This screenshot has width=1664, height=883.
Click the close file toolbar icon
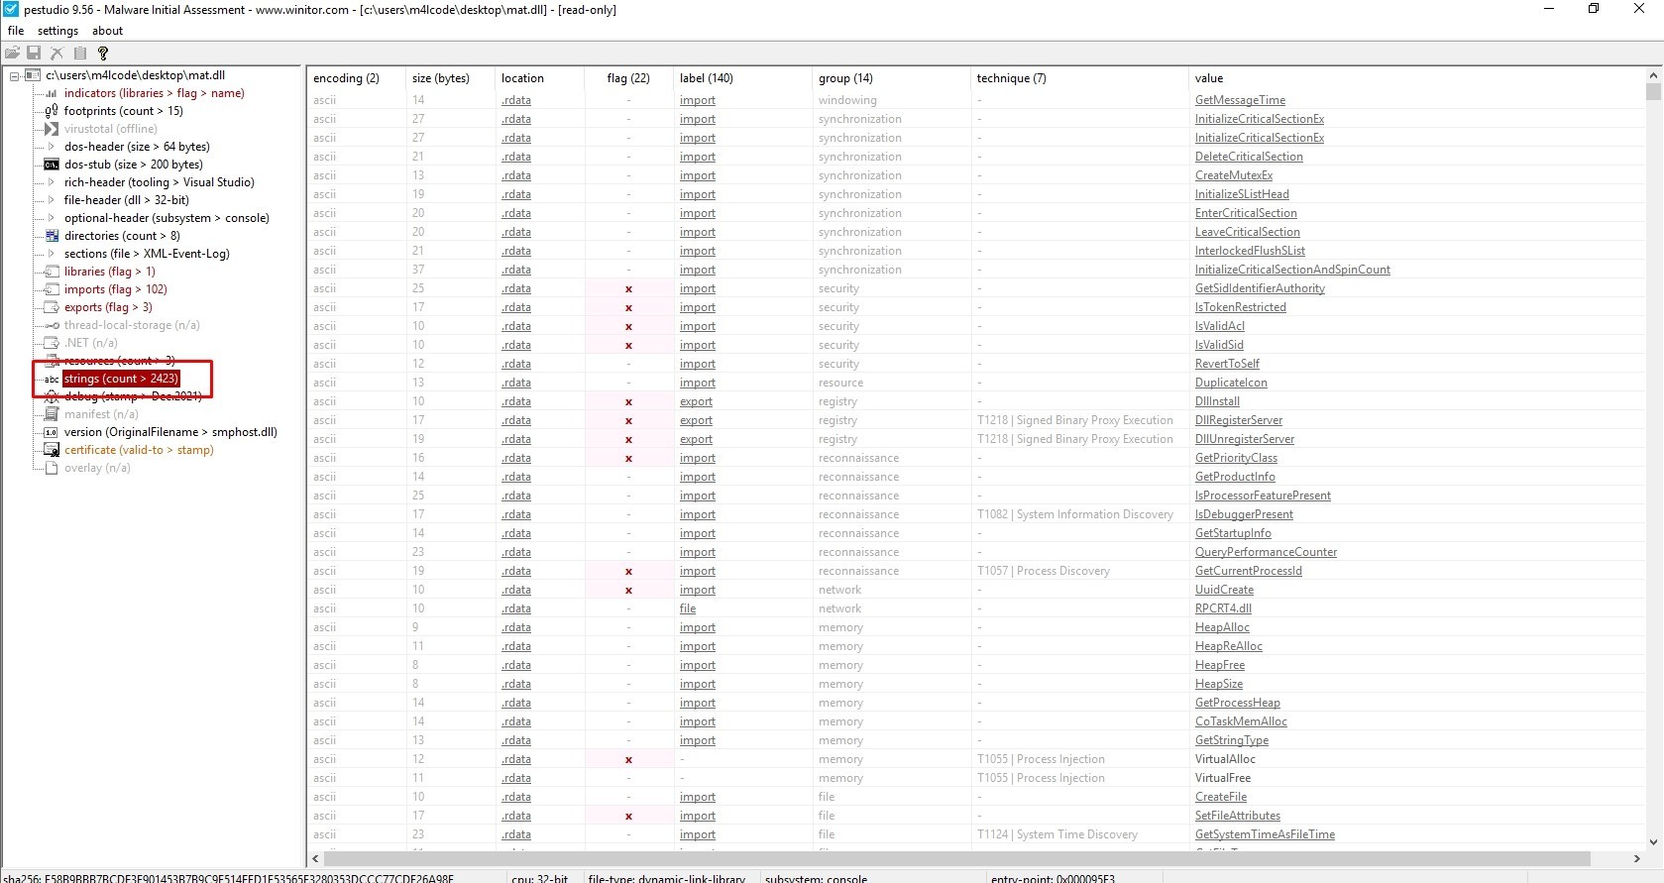click(x=56, y=53)
